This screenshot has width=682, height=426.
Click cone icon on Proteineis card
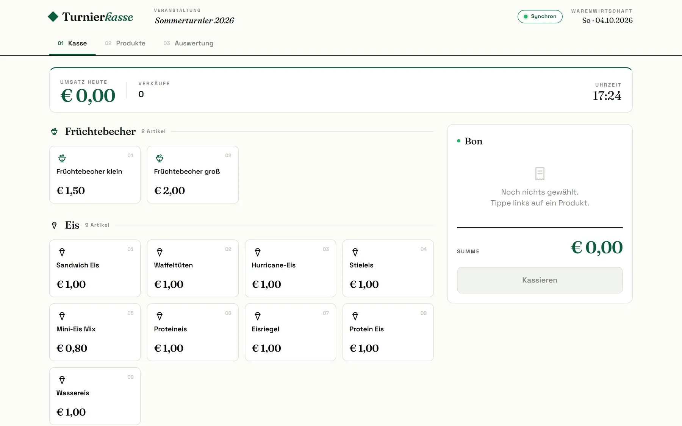pos(160,316)
